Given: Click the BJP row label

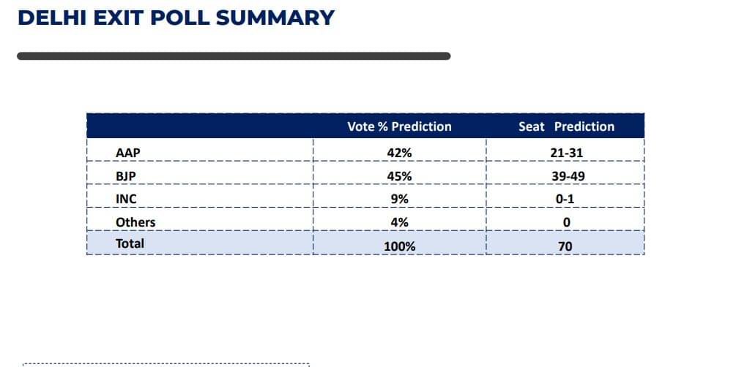Looking at the screenshot, I should (x=126, y=176).
